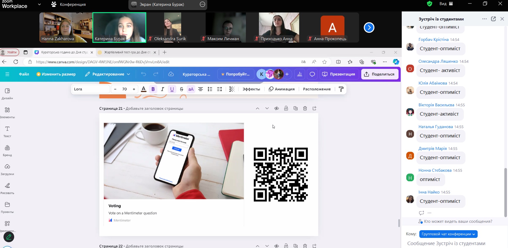508x248 pixels.
Task: Open the Загрузки uploads panel
Action: click(7, 170)
